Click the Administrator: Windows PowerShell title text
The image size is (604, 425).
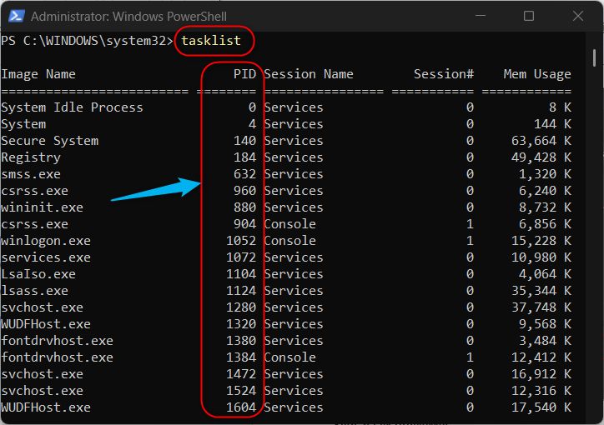click(x=128, y=17)
